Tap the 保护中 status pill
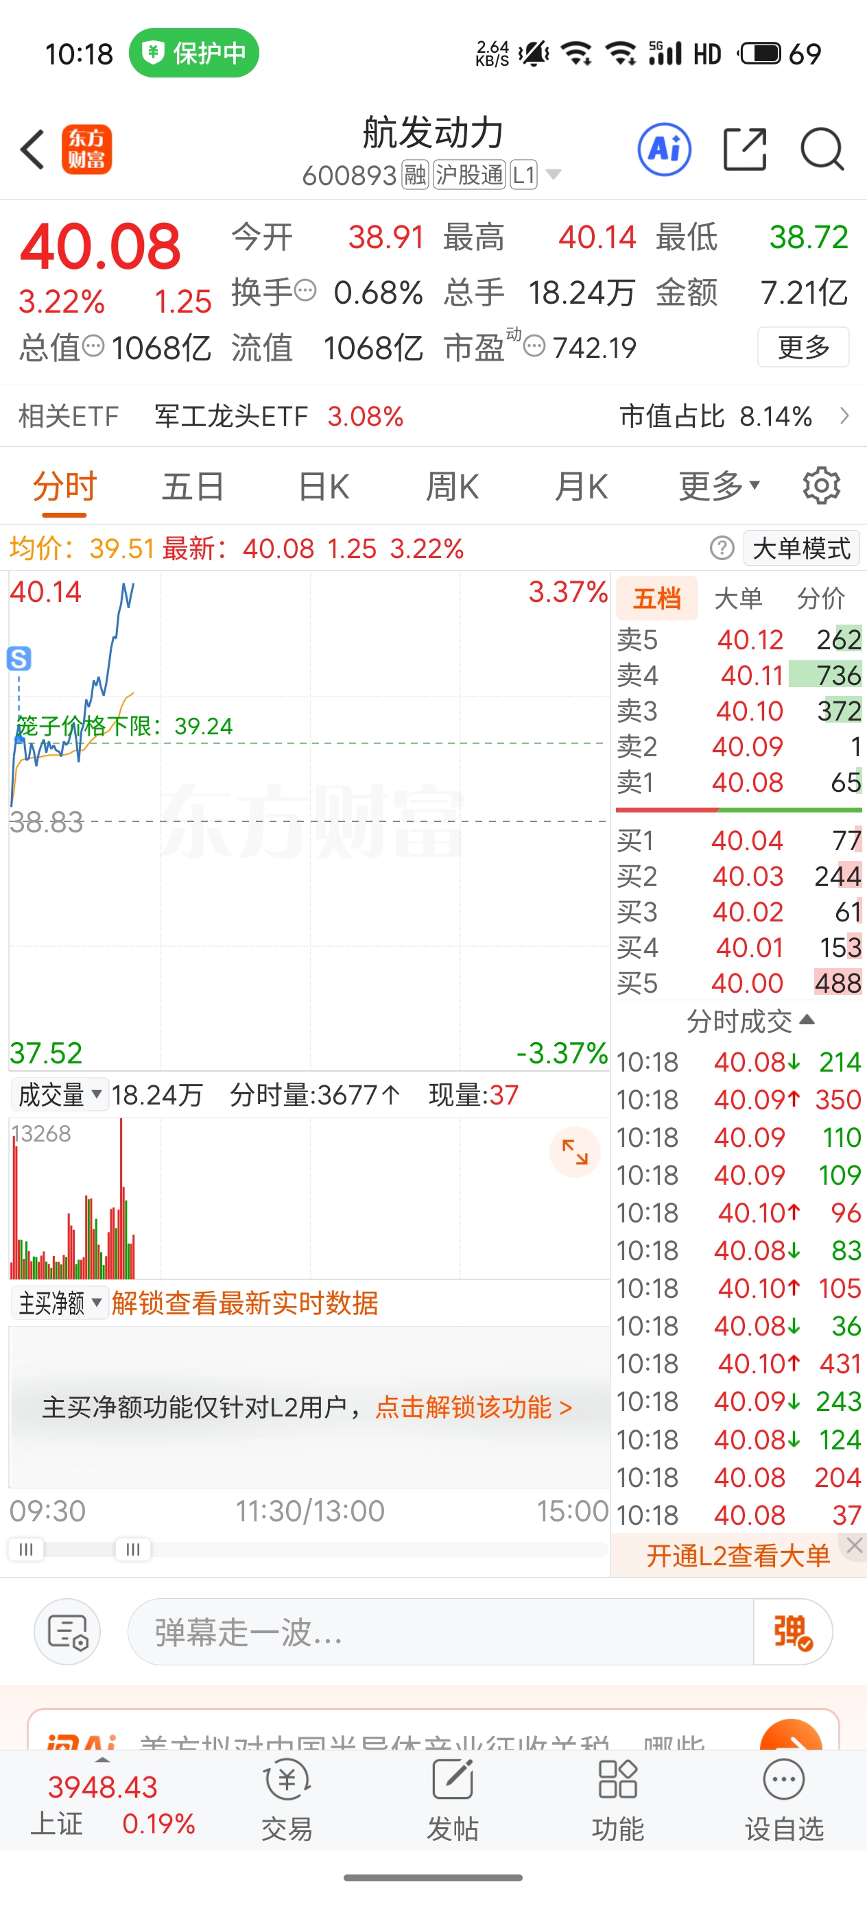Image resolution: width=867 pixels, height=1906 pixels. click(194, 53)
